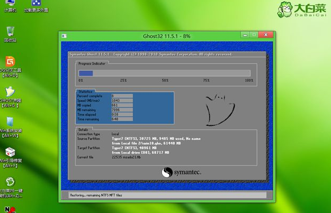Click the Ghost32 window title bar icon

[x=64, y=36]
